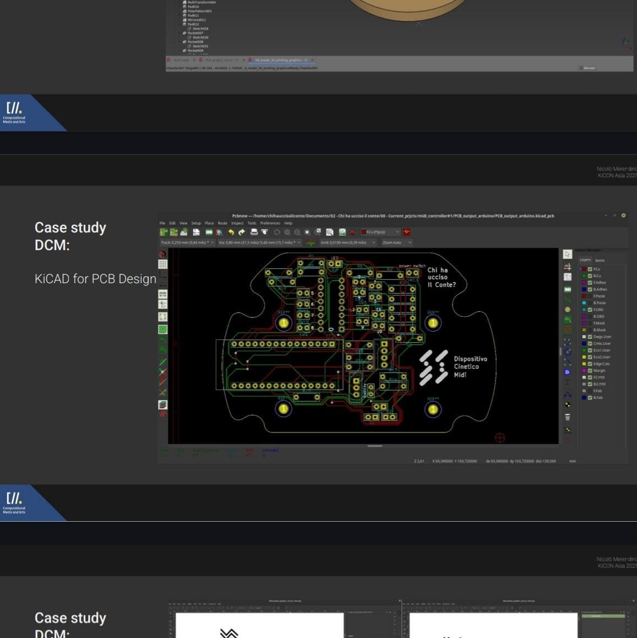Expand the Grid size dropdown
The width and height of the screenshot is (637, 638).
[x=348, y=242]
